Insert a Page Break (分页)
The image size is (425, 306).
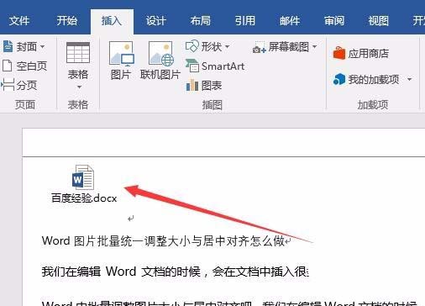click(19, 85)
